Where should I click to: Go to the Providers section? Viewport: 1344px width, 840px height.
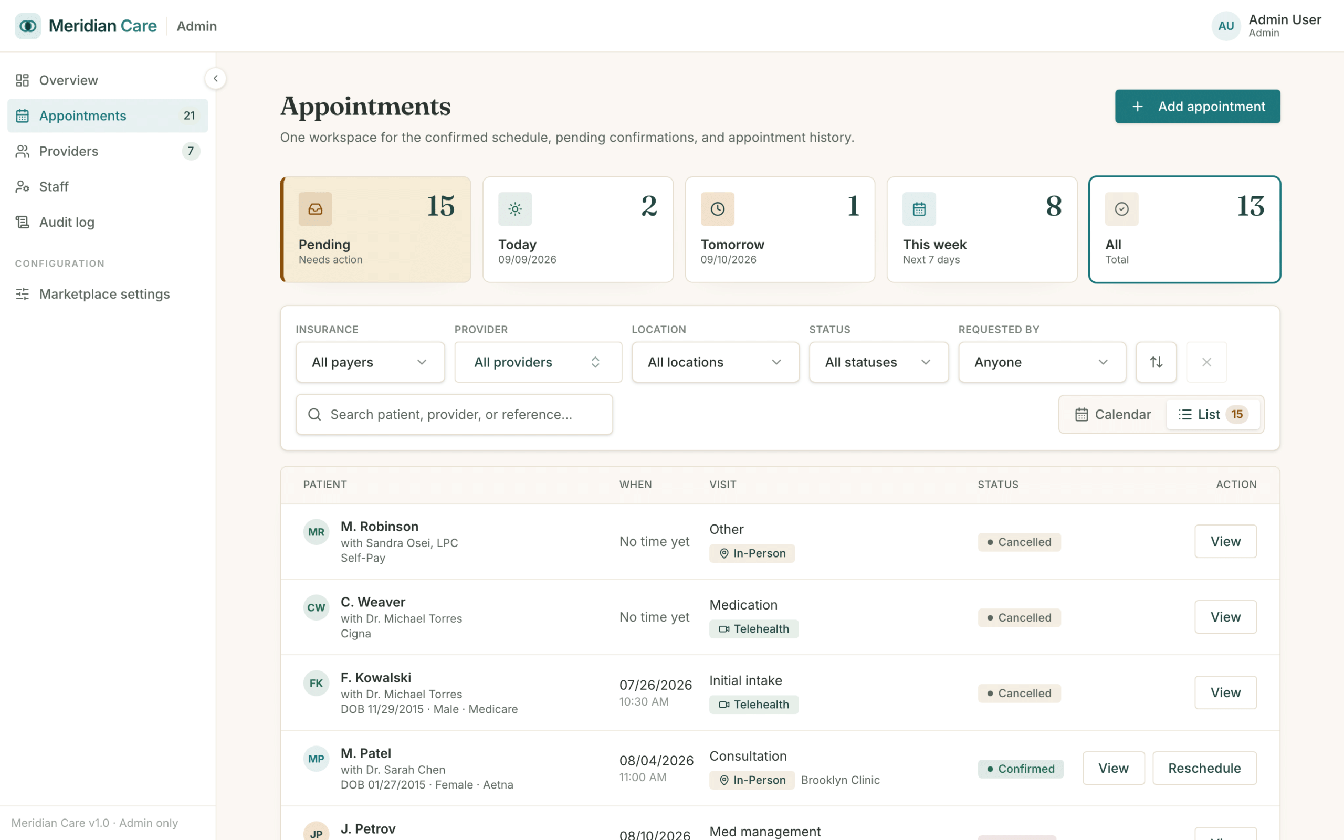(x=108, y=151)
